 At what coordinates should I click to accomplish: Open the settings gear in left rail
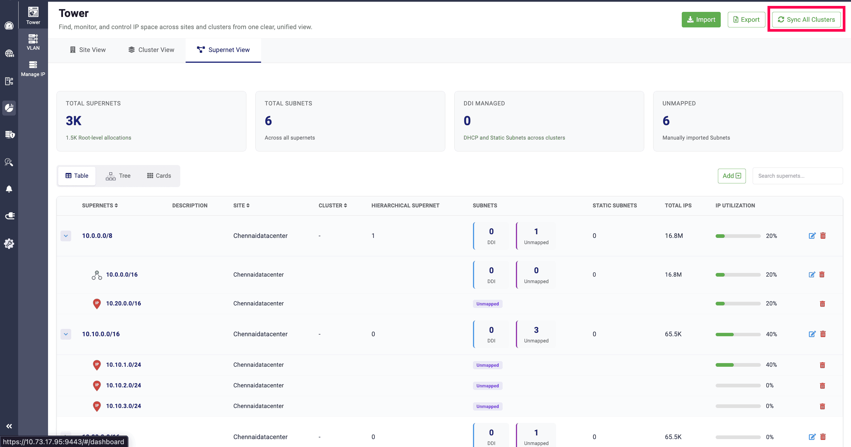[x=9, y=244]
